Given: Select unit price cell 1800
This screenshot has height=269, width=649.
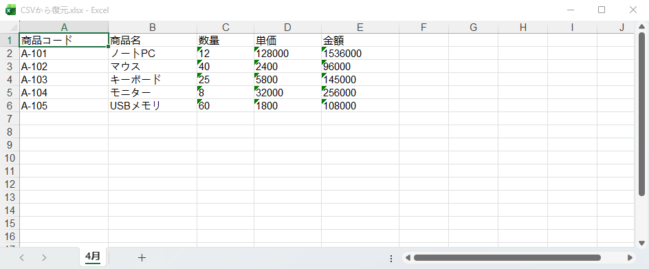Looking at the screenshot, I should (287, 106).
